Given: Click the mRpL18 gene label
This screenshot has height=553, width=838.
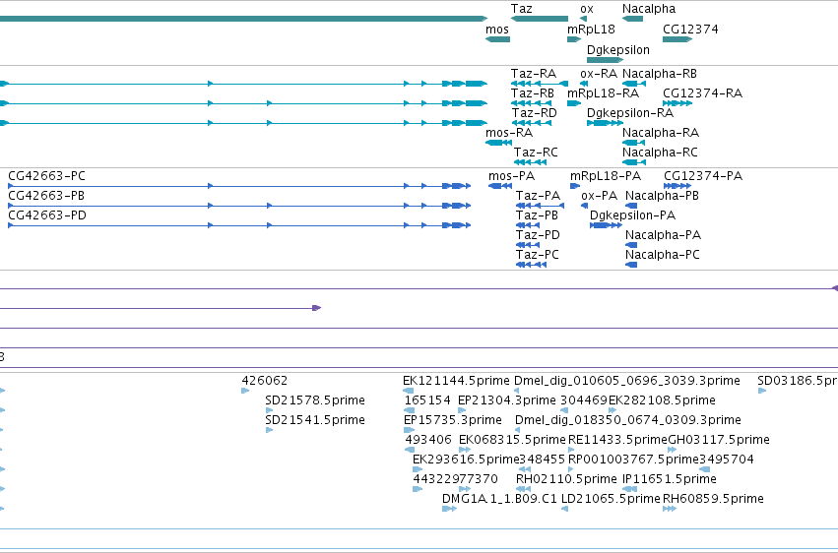Looking at the screenshot, I should (x=591, y=30).
